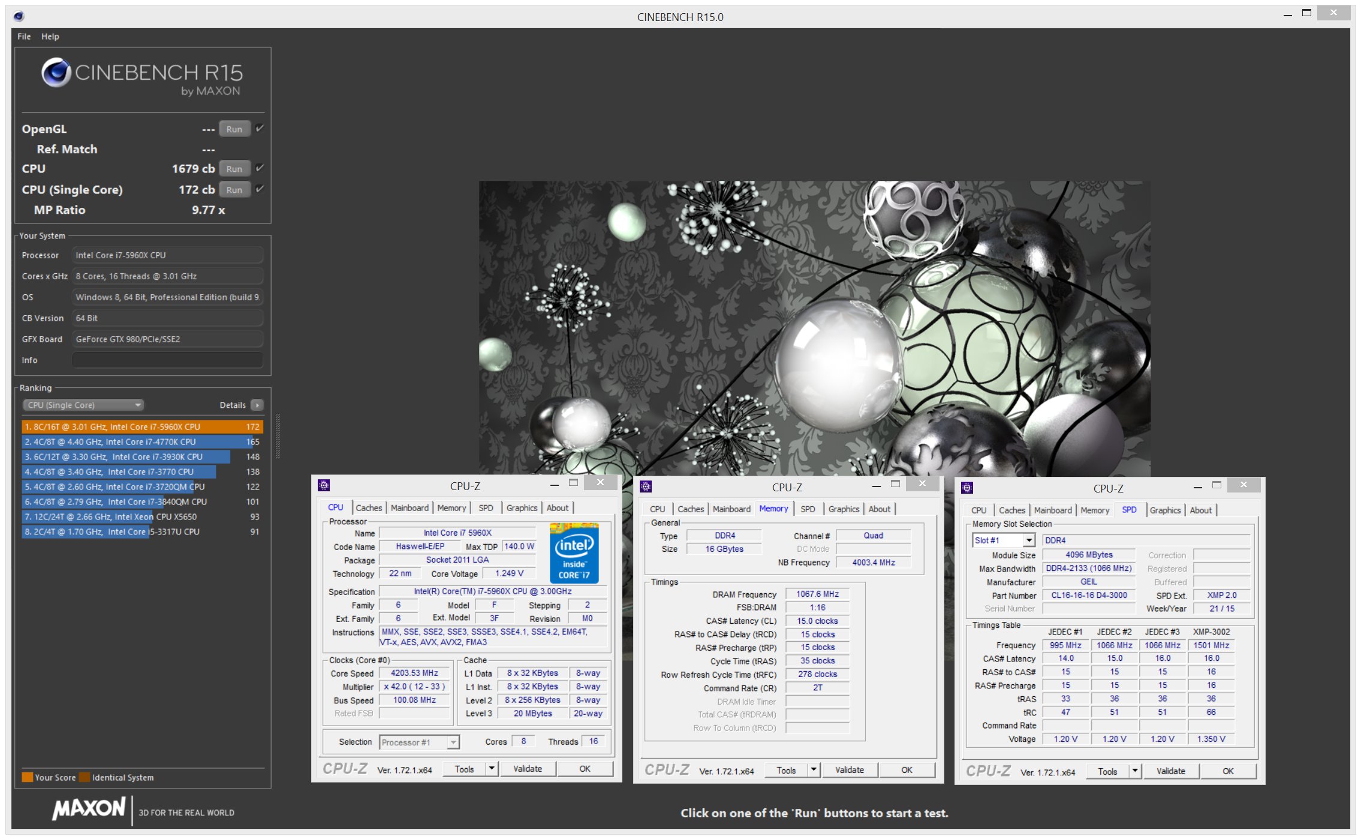The height and width of the screenshot is (837, 1361).
Task: Open CPU tab in SPD CPU-Z window
Action: coord(978,510)
